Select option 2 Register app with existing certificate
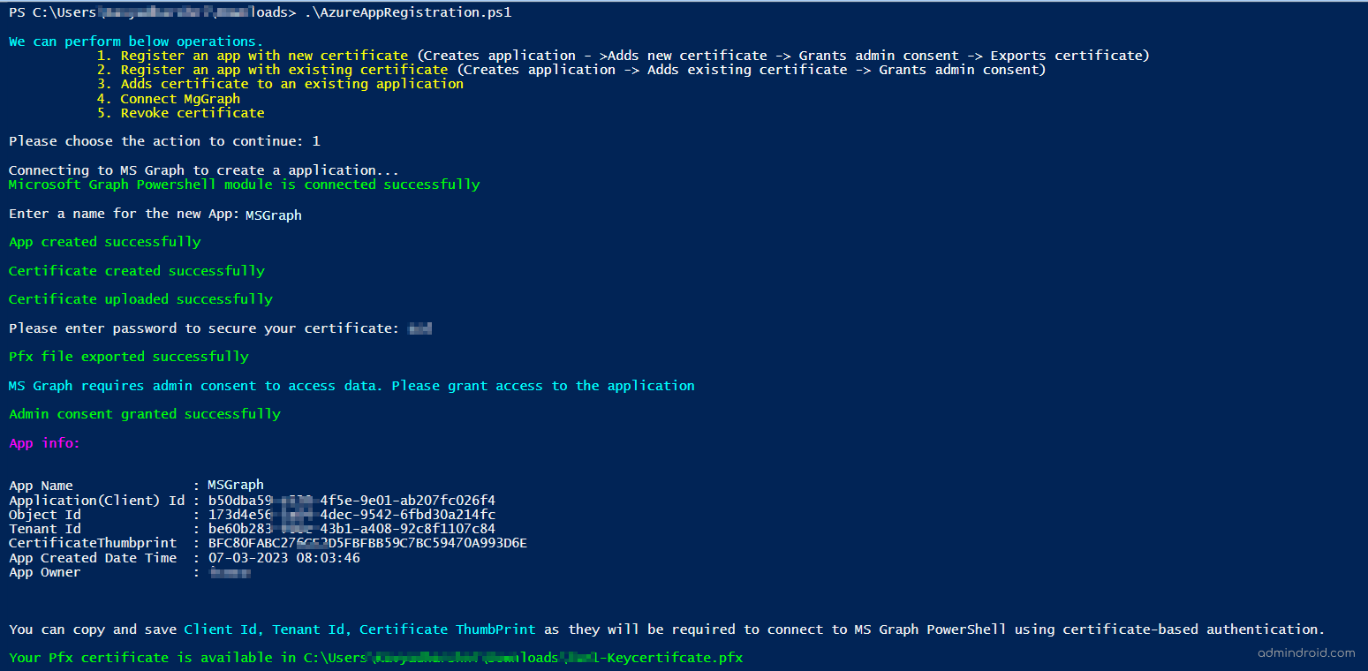 coord(283,70)
